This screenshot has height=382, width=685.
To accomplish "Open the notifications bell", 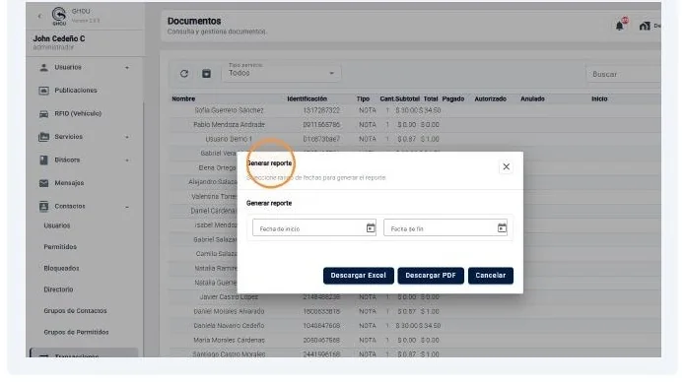I will 620,26.
